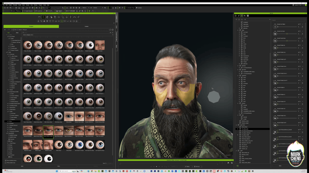Select the Head profile content category icon
The height and width of the screenshot is (173, 309).
pyautogui.click(x=47, y=17)
